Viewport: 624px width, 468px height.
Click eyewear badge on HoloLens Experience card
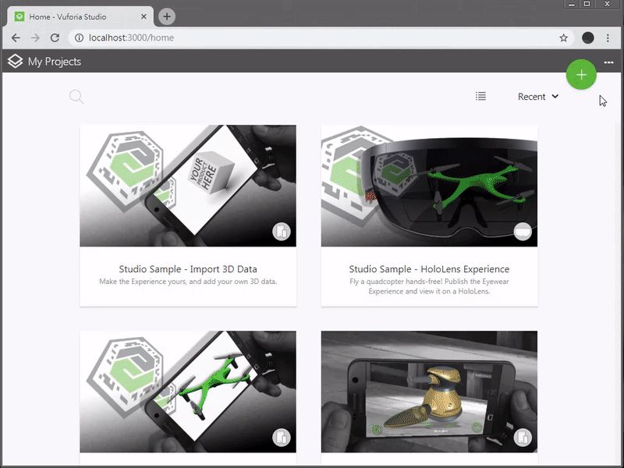point(523,232)
